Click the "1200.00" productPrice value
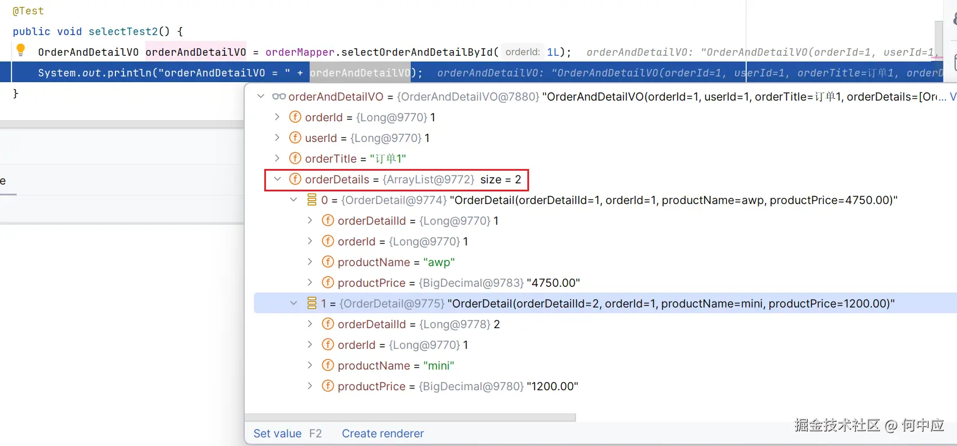957x446 pixels. click(x=553, y=386)
